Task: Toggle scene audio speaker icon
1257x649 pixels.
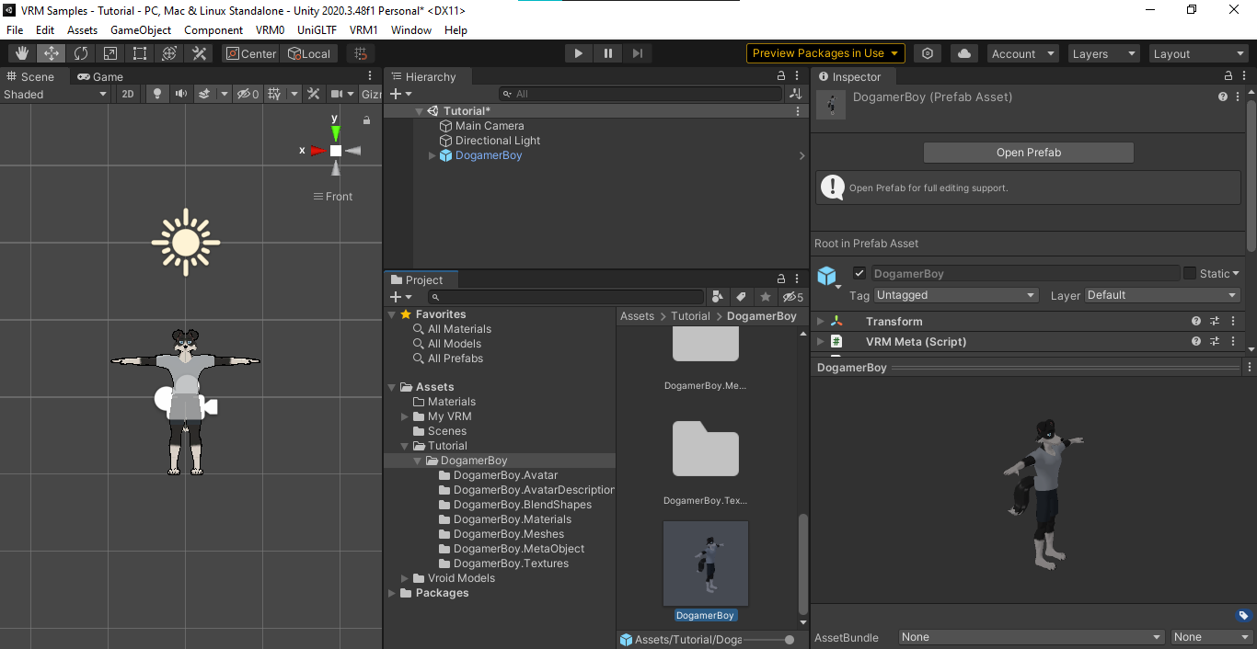Action: (180, 94)
